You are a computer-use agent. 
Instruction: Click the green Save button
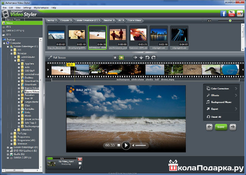(x=221, y=127)
